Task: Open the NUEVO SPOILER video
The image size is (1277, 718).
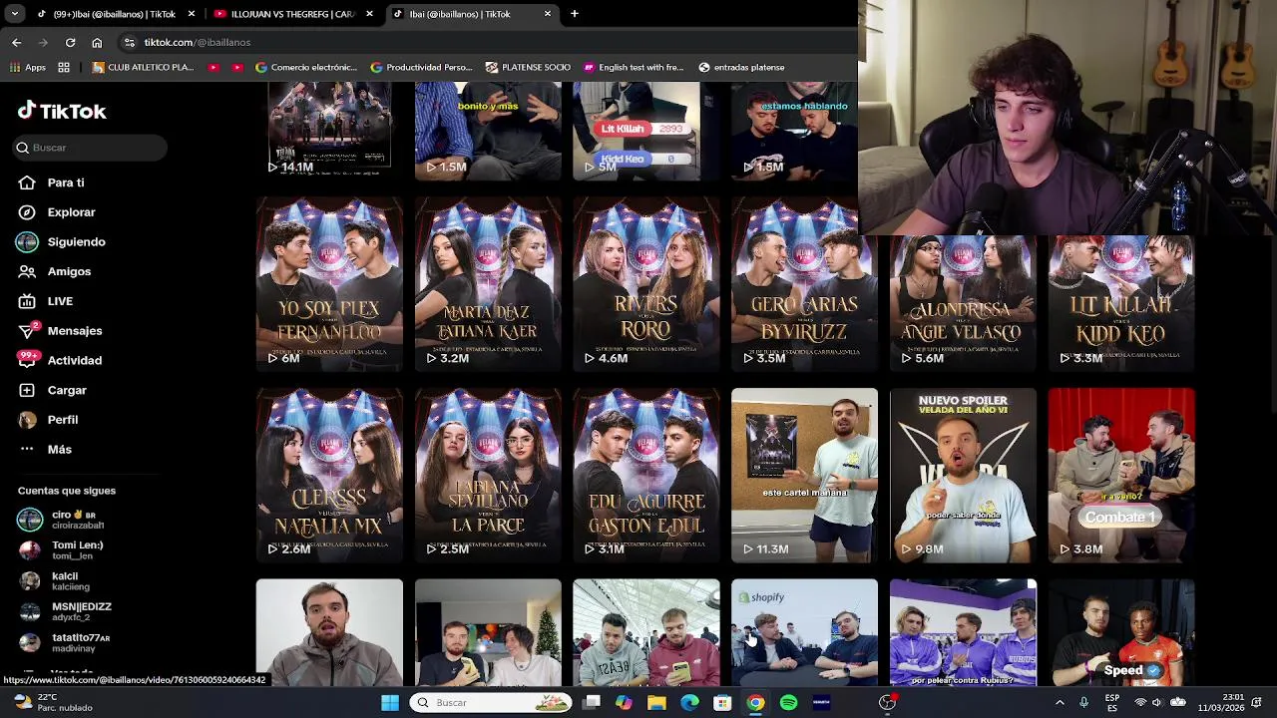Action: (x=963, y=476)
